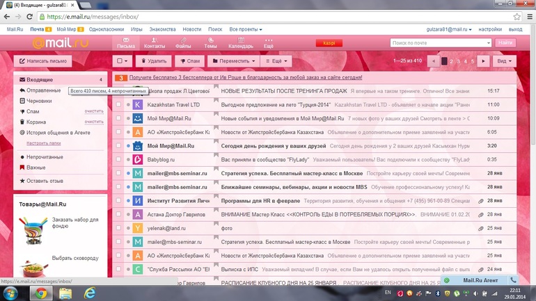Image resolution: width=536 pixels, height=301 pixels.
Task: Open the Настроить папки link
Action: click(43, 143)
